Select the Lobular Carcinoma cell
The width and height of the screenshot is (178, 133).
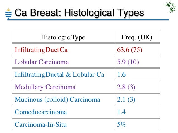click(x=42, y=62)
